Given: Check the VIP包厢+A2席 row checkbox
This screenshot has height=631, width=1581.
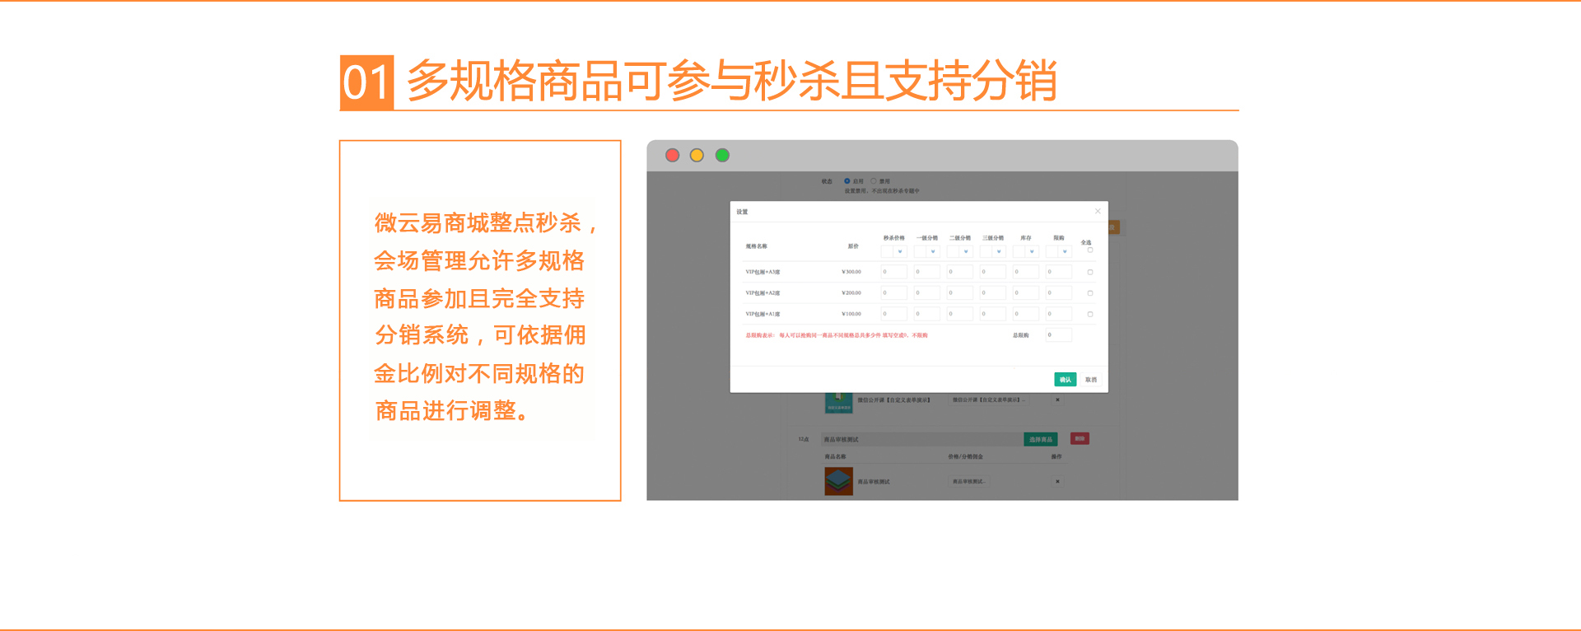Looking at the screenshot, I should pos(1089,293).
